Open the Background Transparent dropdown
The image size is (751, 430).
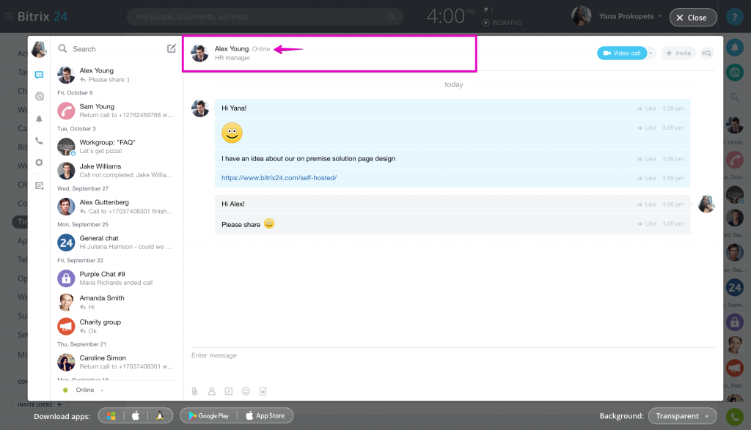click(x=682, y=416)
